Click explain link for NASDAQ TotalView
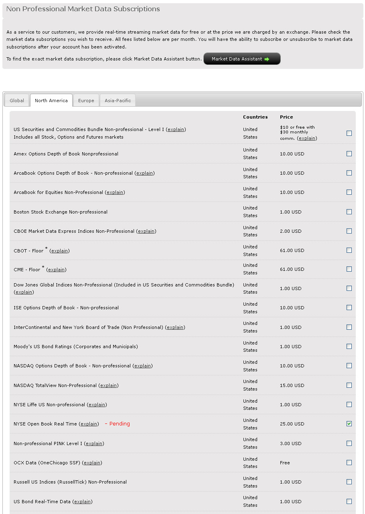 [108, 385]
